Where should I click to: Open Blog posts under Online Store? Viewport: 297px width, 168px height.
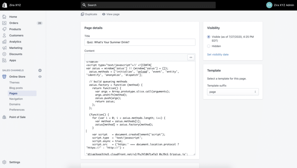(x=16, y=88)
